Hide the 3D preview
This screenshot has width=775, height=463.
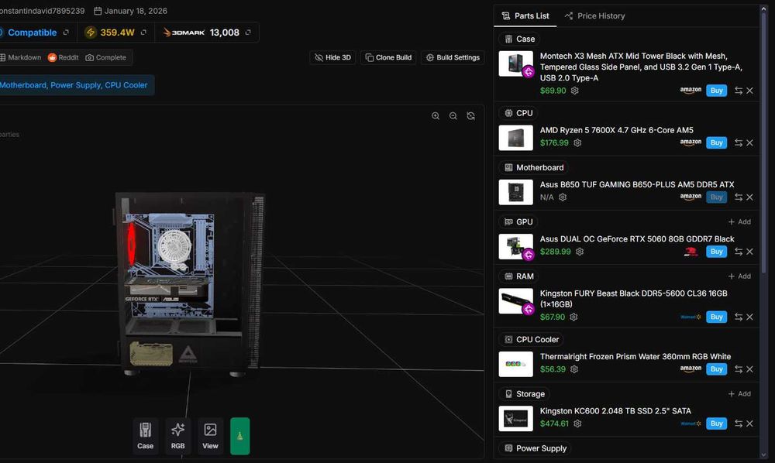(x=332, y=58)
